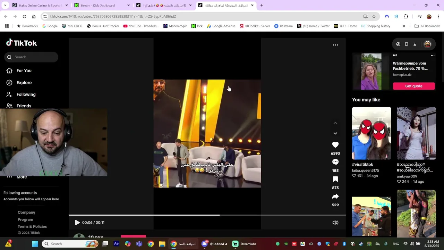Click the taskbar Search box
Image resolution: width=444 pixels, height=250 pixels.
70,244
